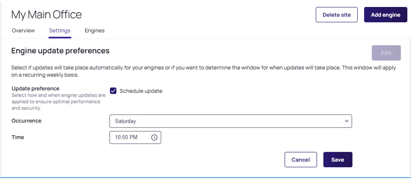Viewport: 413px width, 180px height.
Task: Select the Settings tab
Action: (x=60, y=31)
